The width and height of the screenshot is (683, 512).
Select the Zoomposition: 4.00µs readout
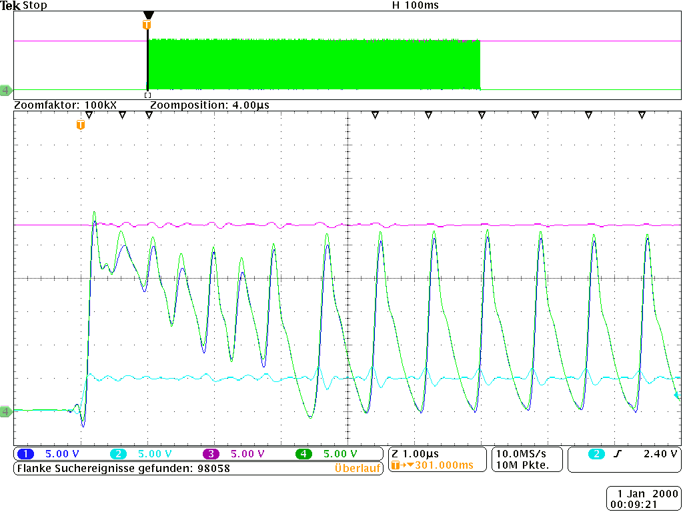[x=209, y=105]
